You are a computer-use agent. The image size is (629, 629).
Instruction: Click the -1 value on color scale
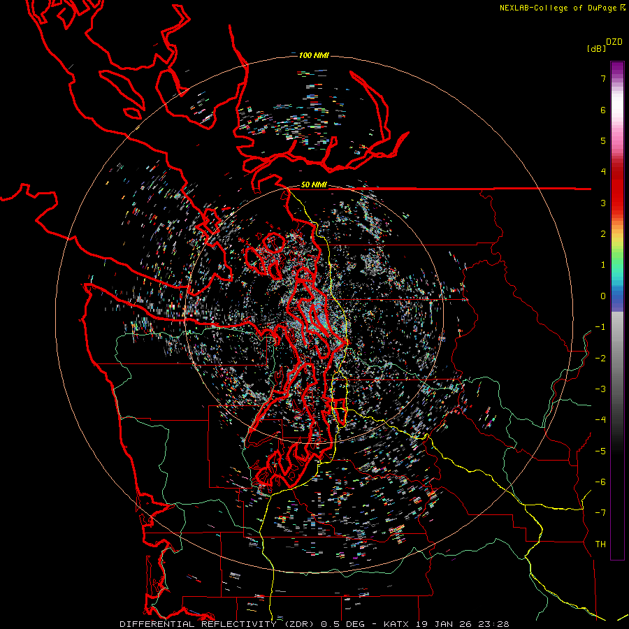[x=600, y=327]
